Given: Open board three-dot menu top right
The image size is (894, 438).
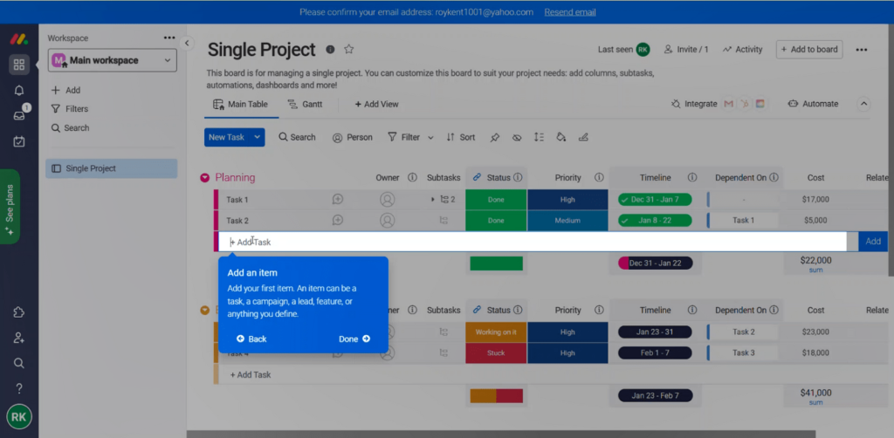Looking at the screenshot, I should click(862, 50).
